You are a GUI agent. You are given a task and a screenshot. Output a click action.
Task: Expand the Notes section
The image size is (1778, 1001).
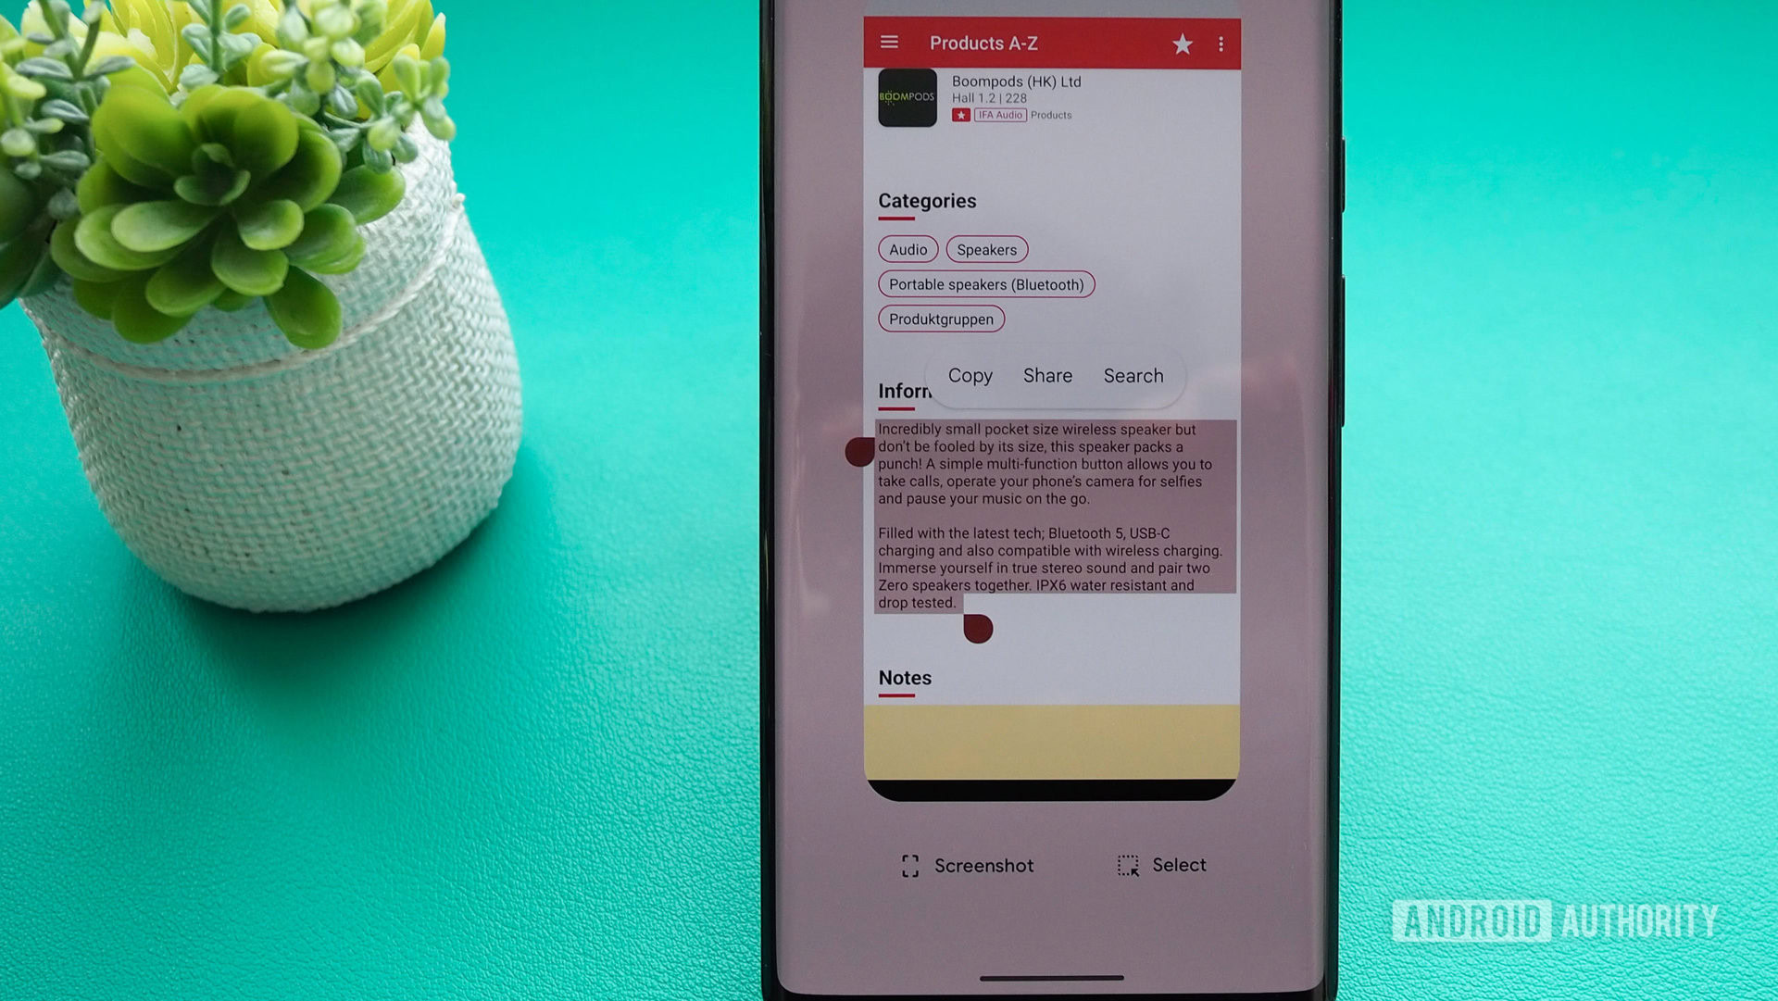pos(906,678)
